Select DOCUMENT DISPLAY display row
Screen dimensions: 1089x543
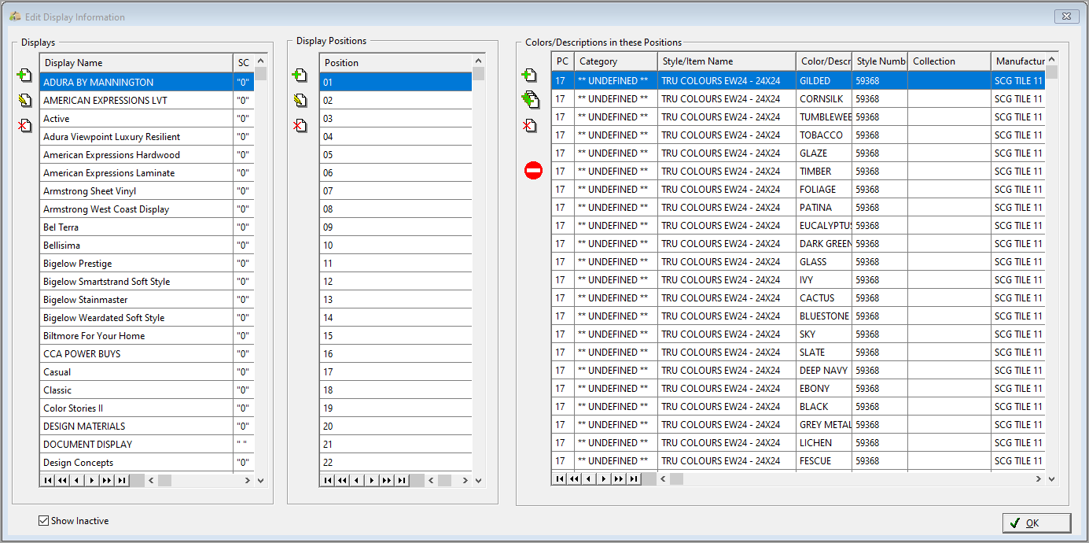[x=147, y=445]
